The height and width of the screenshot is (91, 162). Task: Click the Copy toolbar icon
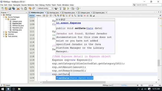[22, 8]
